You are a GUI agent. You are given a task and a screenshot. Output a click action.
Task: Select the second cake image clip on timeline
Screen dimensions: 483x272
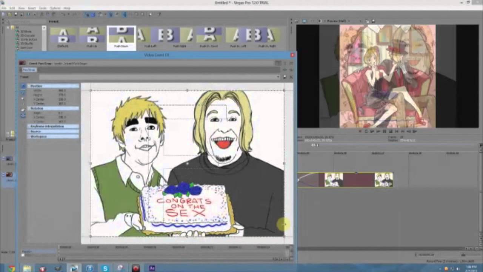384,180
